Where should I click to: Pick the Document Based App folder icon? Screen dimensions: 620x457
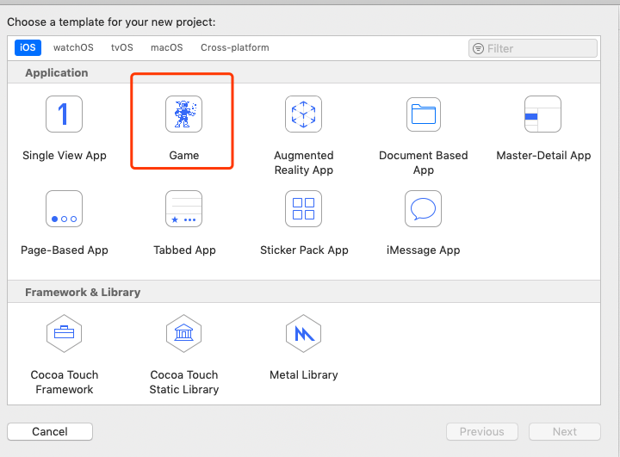(424, 114)
